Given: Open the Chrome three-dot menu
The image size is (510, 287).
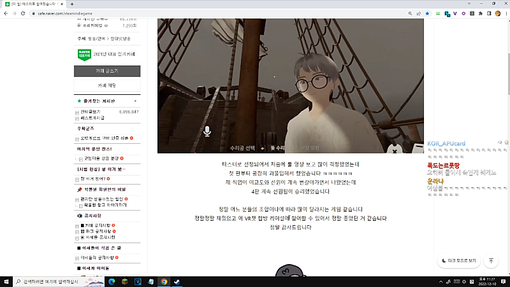Looking at the screenshot, I should pos(506,13).
